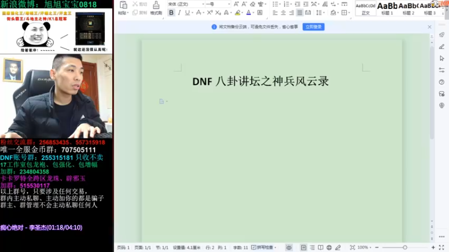Click the Copy icon
Image resolution: width=449 pixels, height=252 pixels.
click(x=135, y=12)
